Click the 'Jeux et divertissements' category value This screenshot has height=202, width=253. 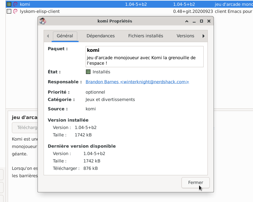(x=110, y=99)
